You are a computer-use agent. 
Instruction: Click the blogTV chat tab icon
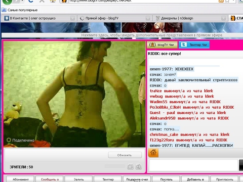tap(152, 44)
